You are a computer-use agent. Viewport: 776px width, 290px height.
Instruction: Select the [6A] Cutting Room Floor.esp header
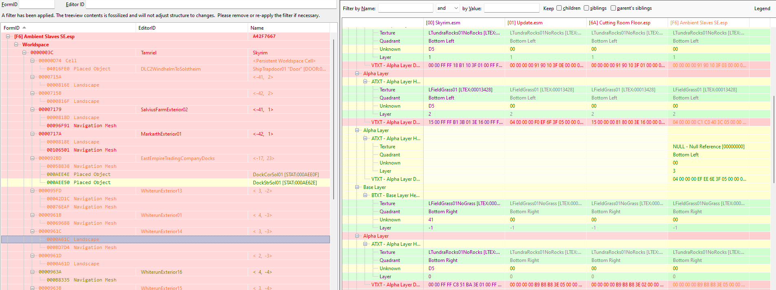627,23
